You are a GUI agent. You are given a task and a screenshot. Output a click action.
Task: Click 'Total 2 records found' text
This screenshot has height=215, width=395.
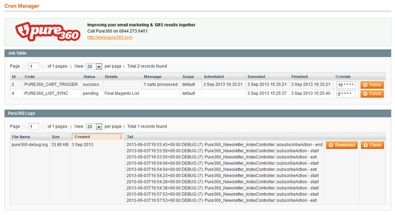[x=147, y=66]
